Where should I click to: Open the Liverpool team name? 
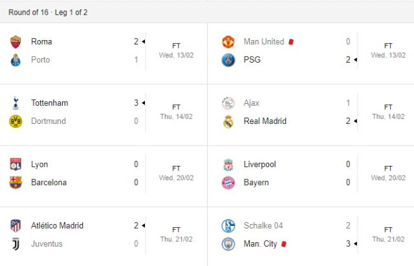coord(260,164)
